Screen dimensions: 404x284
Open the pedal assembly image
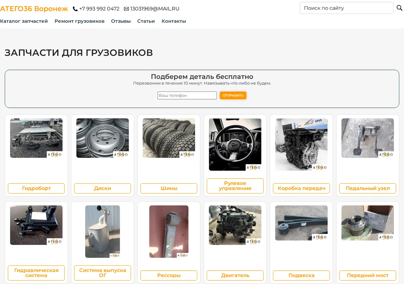coord(368,138)
